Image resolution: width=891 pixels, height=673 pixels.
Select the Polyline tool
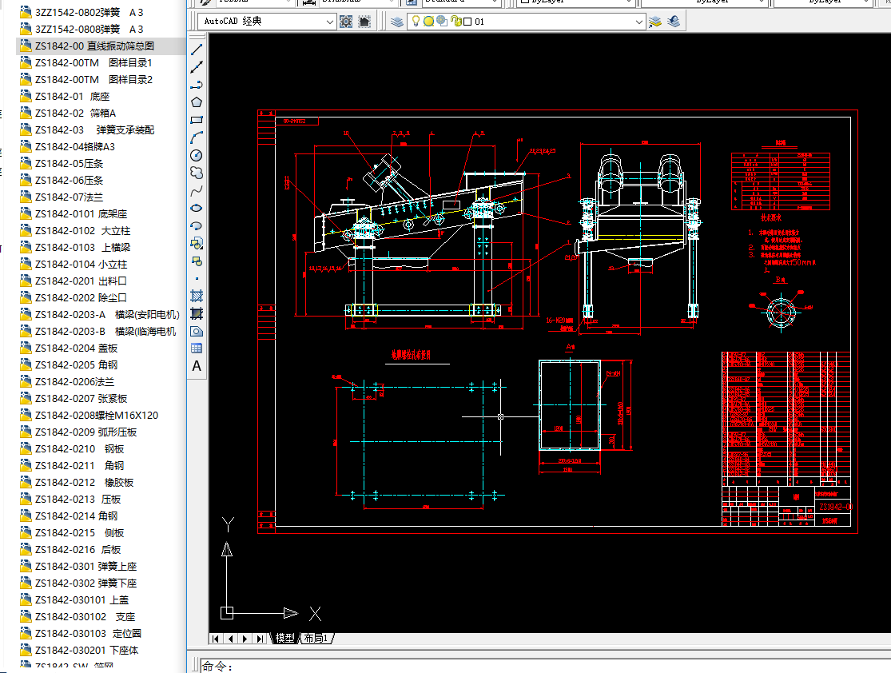197,85
